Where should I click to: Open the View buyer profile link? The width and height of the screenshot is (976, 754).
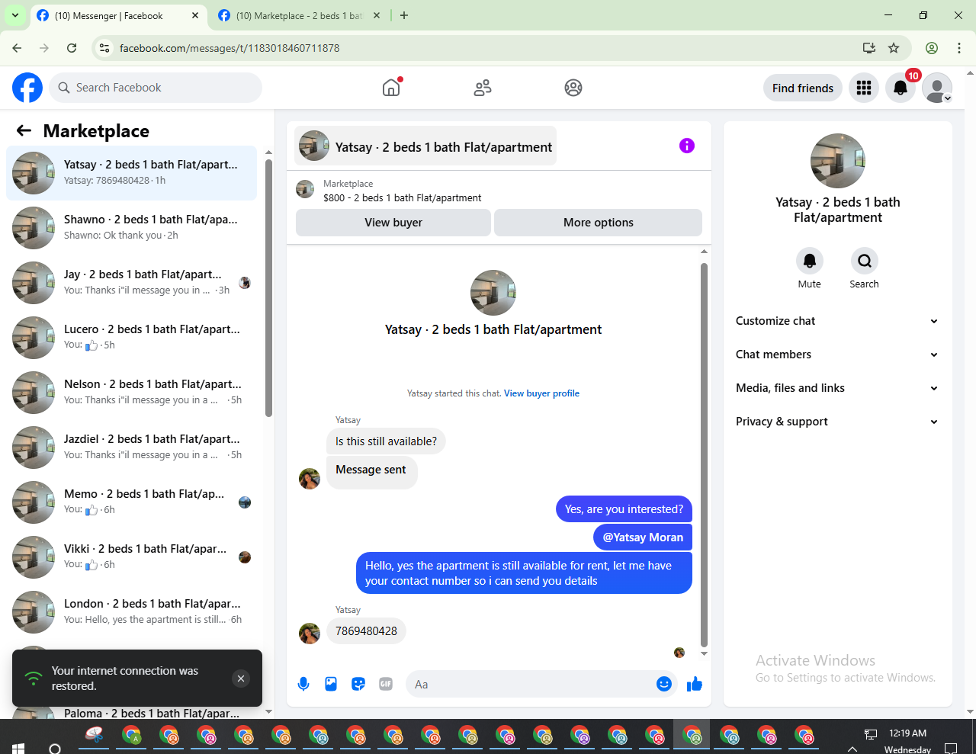pos(541,393)
